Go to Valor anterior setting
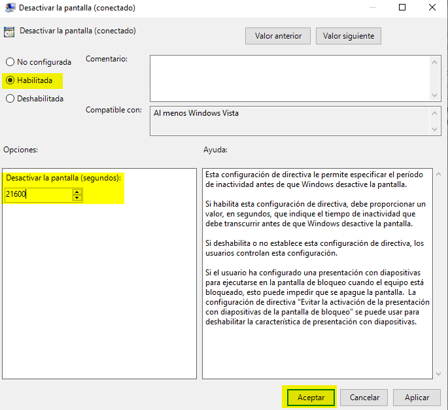Viewport: 448px width, 410px height. click(x=278, y=36)
